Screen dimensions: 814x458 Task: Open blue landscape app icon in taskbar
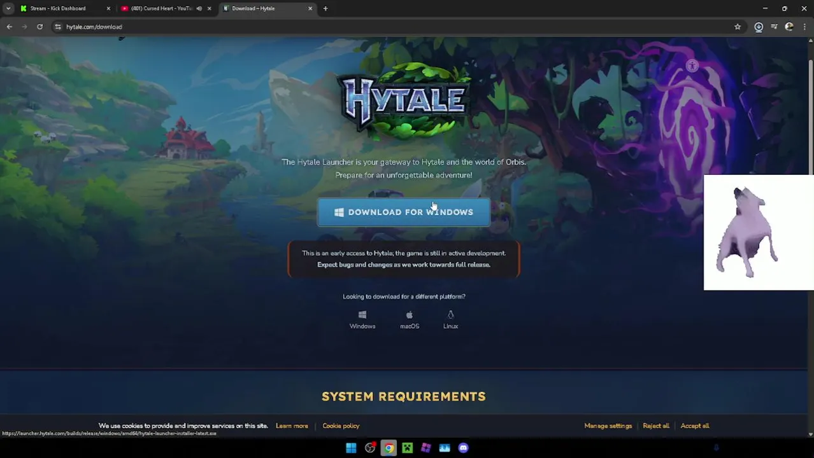[445, 448]
